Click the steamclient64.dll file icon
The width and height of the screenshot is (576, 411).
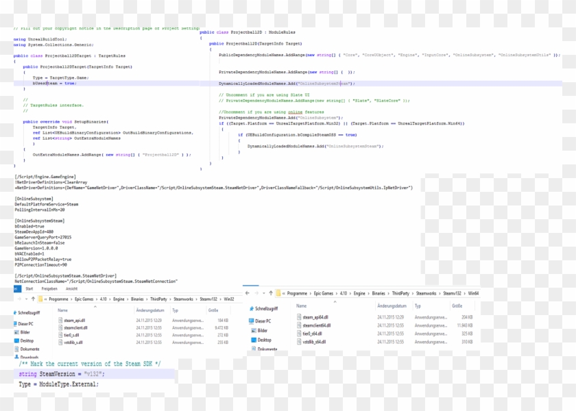coord(300,325)
